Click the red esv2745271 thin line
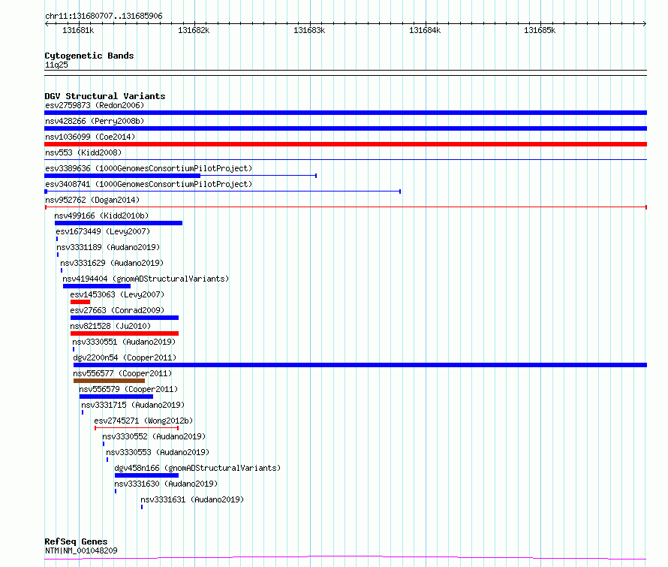 pyautogui.click(x=137, y=428)
